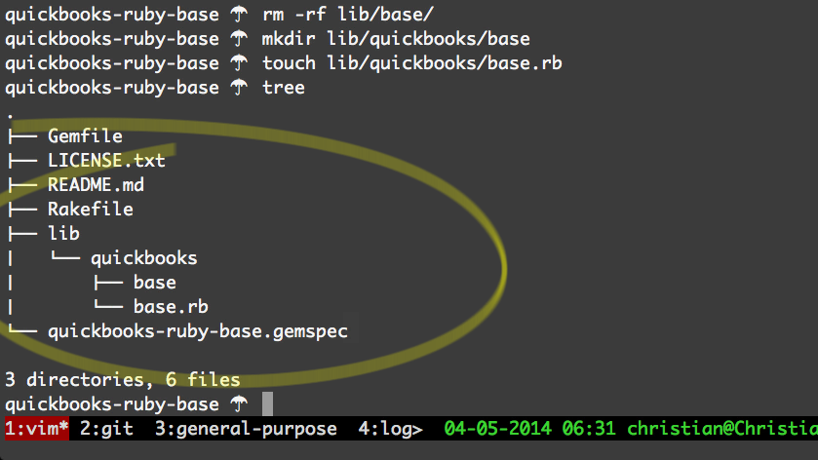818x460 pixels.
Task: Click the umbrella prompt icon before 'mkdir'
Action: [x=240, y=39]
